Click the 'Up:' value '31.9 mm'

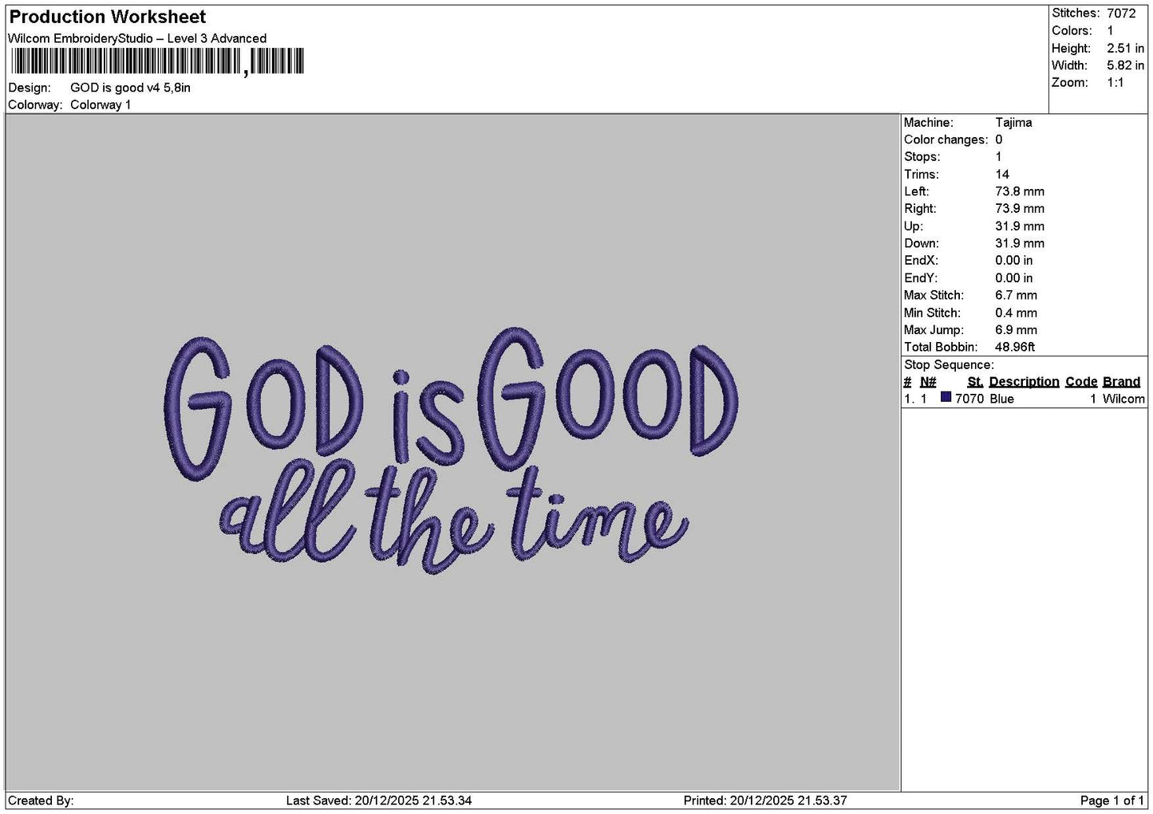pyautogui.click(x=1020, y=226)
